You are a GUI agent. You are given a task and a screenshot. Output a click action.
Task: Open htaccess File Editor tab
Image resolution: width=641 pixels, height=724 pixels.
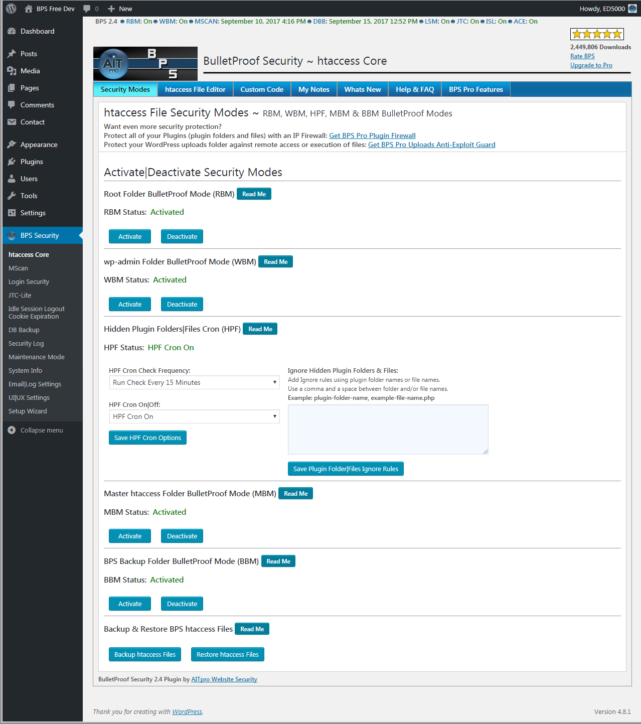pos(195,89)
